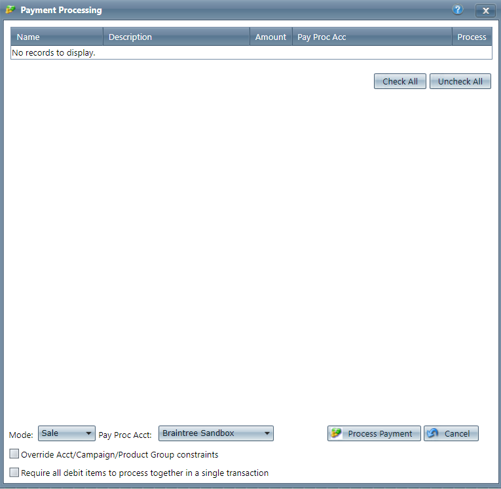Screen dimensions: 501x489
Task: Click Check All button
Action: (x=399, y=81)
